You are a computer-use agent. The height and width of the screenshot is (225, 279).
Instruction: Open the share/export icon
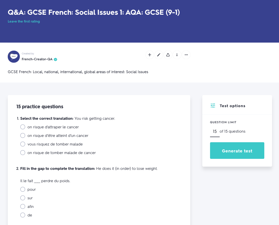(x=168, y=55)
